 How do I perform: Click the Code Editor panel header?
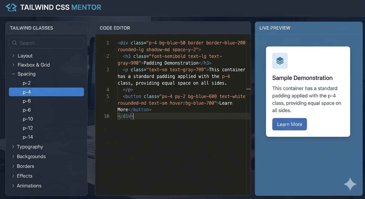click(x=115, y=28)
